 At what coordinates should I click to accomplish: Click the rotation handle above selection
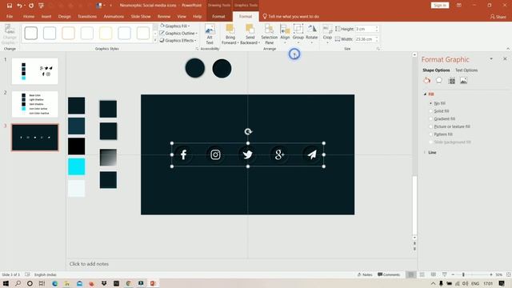[x=248, y=131]
